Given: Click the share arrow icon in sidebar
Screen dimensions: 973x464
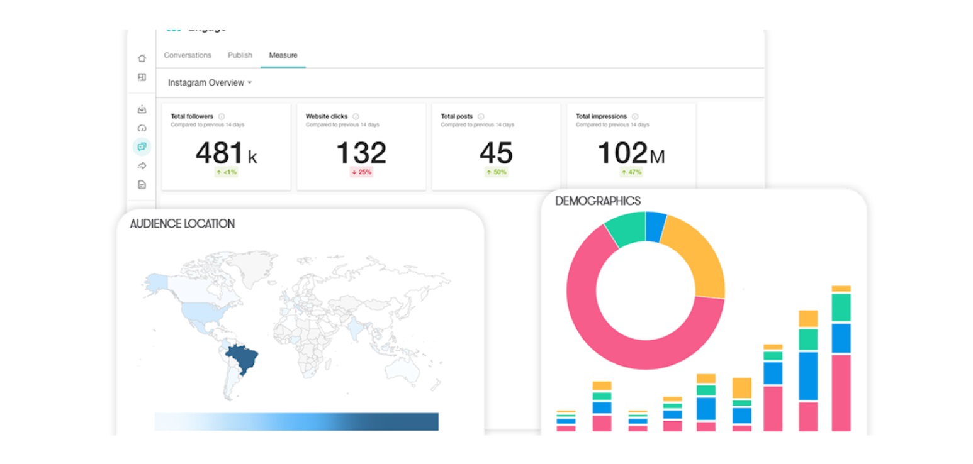Looking at the screenshot, I should (142, 165).
